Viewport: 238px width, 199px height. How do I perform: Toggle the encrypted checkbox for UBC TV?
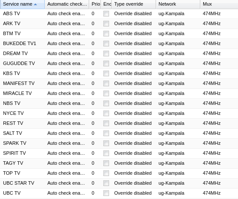tap(106, 193)
